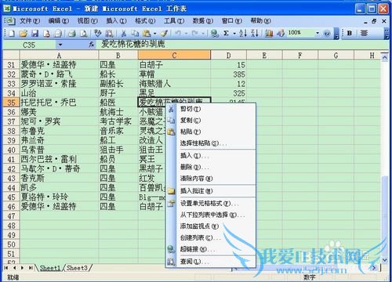Click the New workbook toolbar icon

[x=12, y=33]
